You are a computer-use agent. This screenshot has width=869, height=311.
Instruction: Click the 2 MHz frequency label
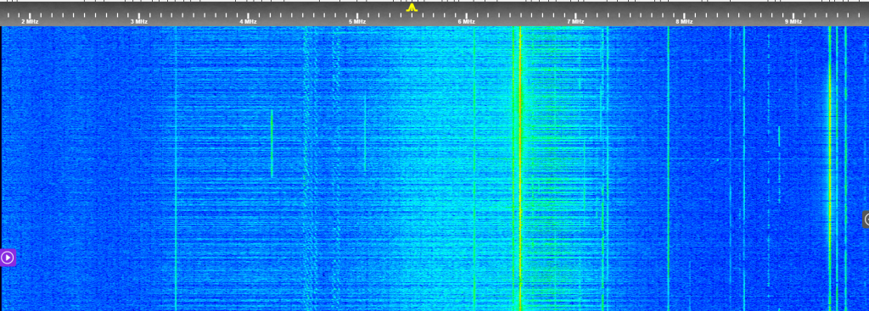30,21
